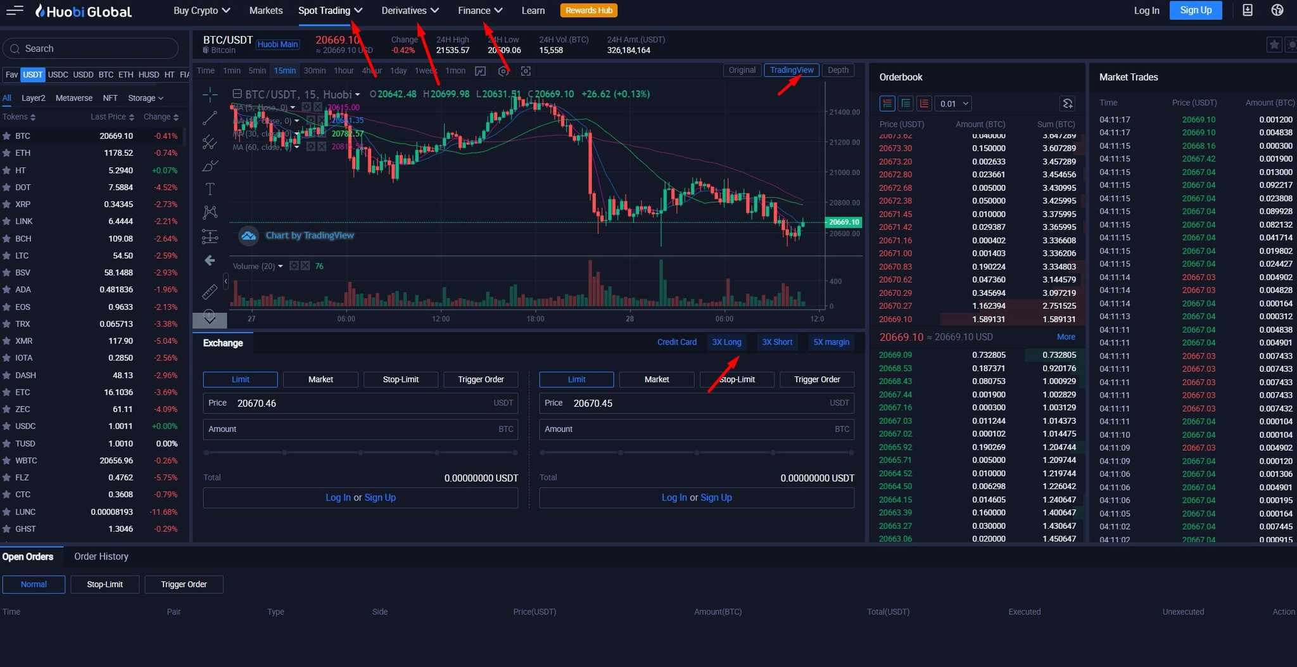This screenshot has width=1297, height=667.
Task: Expand the Spot Trading menu
Action: [330, 11]
